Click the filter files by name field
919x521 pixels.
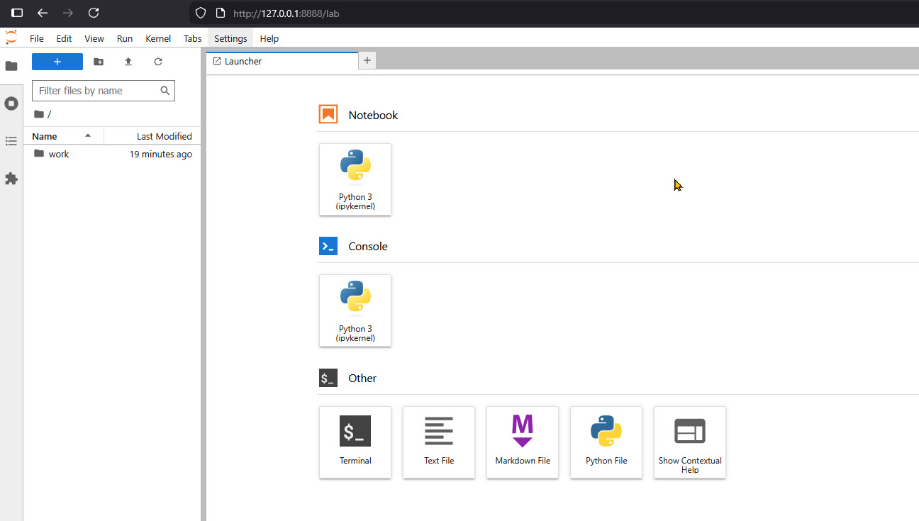[96, 91]
